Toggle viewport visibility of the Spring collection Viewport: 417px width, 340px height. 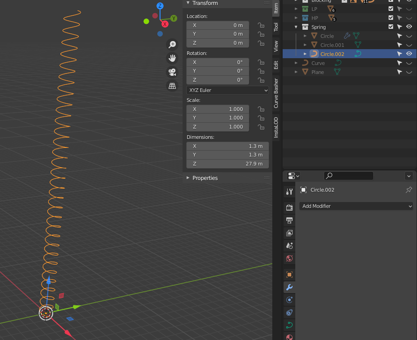(409, 27)
